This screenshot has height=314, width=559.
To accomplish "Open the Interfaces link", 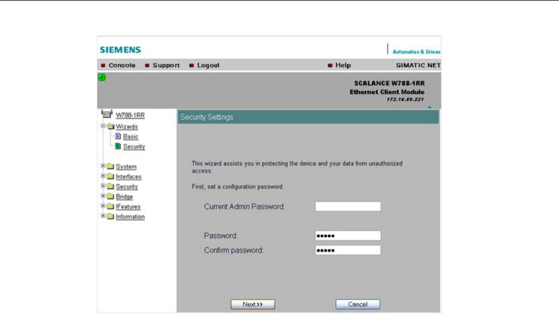I will pyautogui.click(x=128, y=177).
